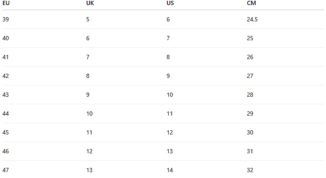Click the 32 CM value
This screenshot has height=178, width=326.
(250, 170)
